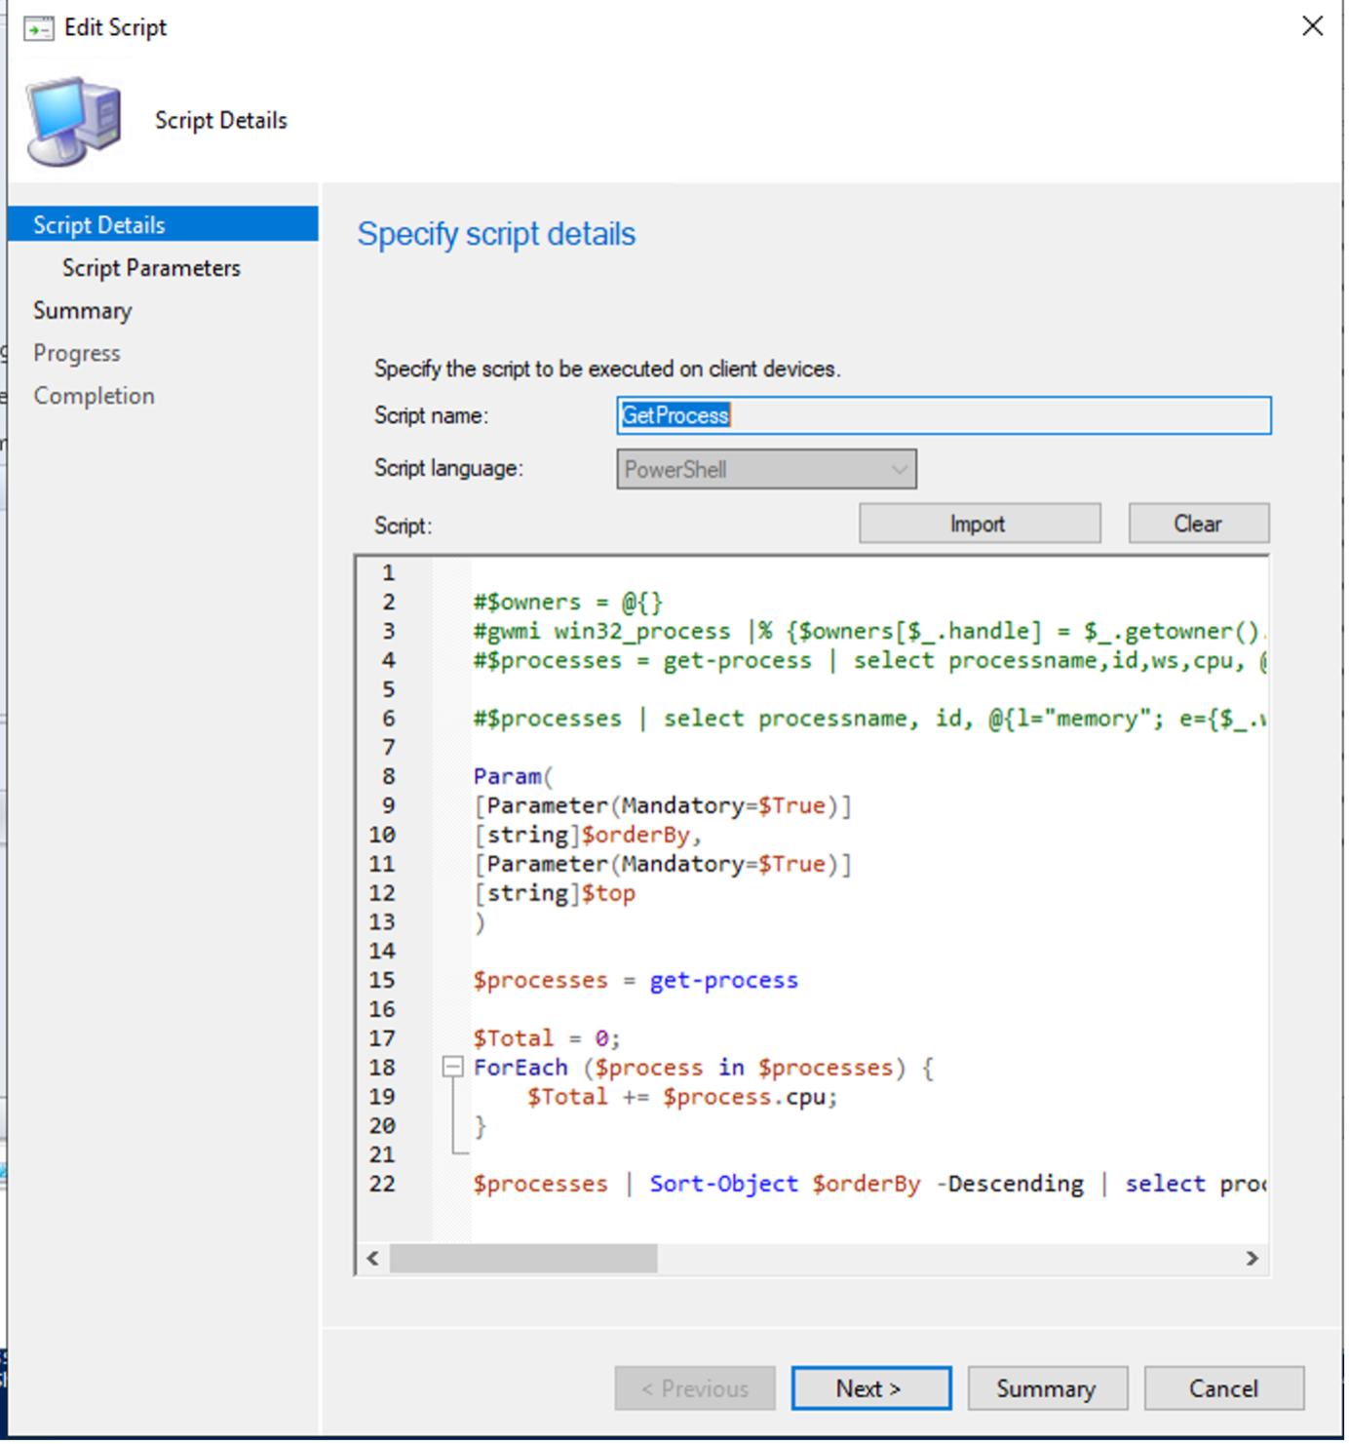Open the Script language PowerShell dropdown

pos(768,470)
